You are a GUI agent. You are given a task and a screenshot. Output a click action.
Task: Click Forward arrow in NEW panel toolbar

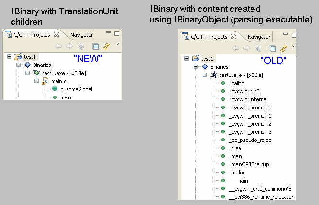(x=69, y=46)
